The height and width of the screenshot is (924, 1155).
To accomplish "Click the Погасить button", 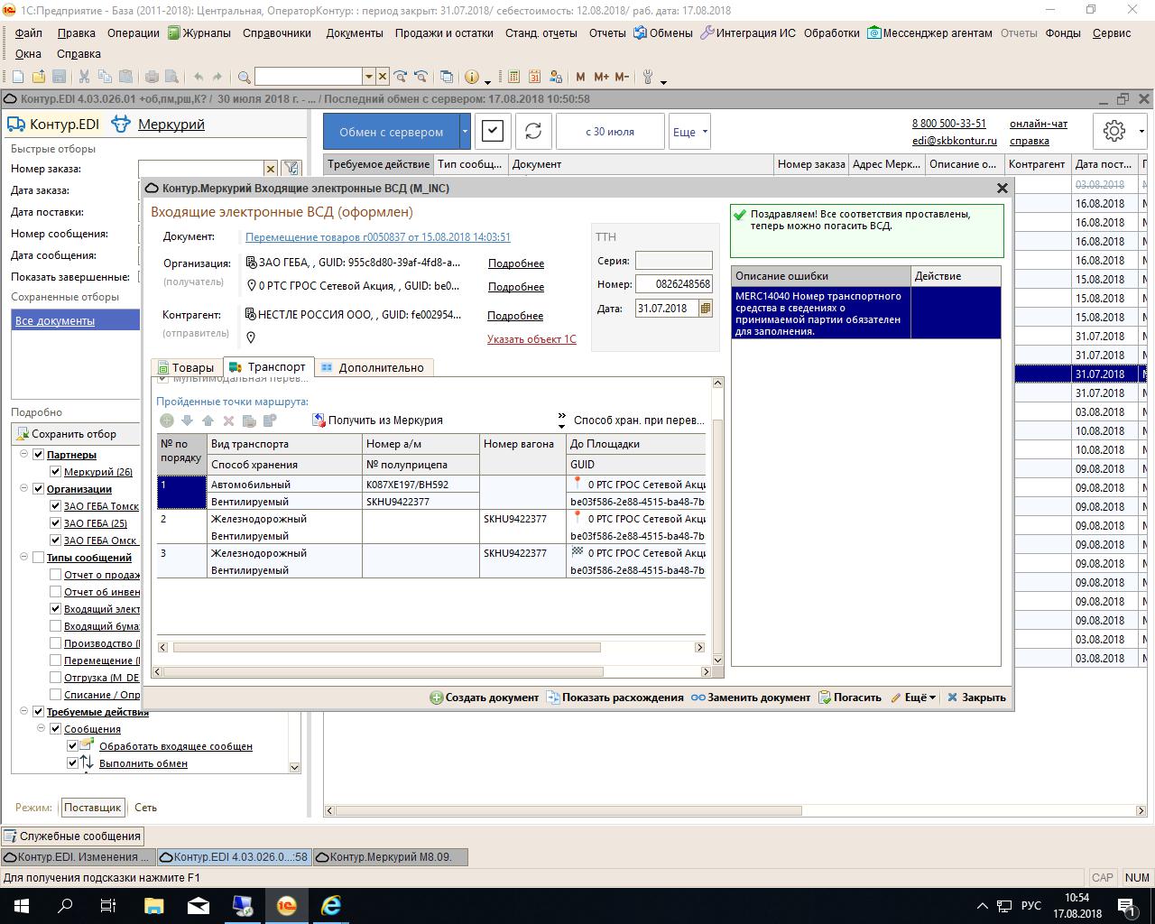I will 850,698.
